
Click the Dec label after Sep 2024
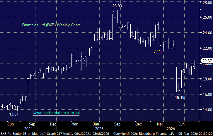click(53, 124)
